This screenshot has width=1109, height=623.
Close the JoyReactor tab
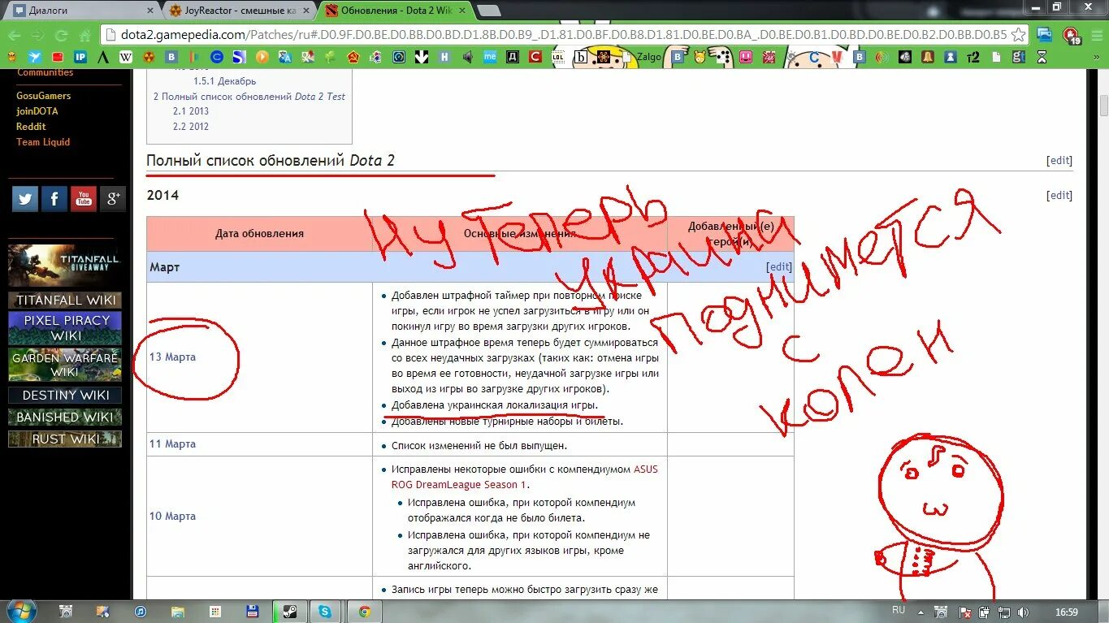click(305, 11)
